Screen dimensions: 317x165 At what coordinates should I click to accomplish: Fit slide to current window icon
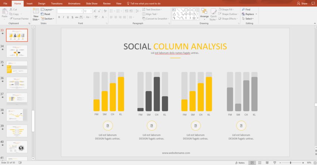coord(314,163)
